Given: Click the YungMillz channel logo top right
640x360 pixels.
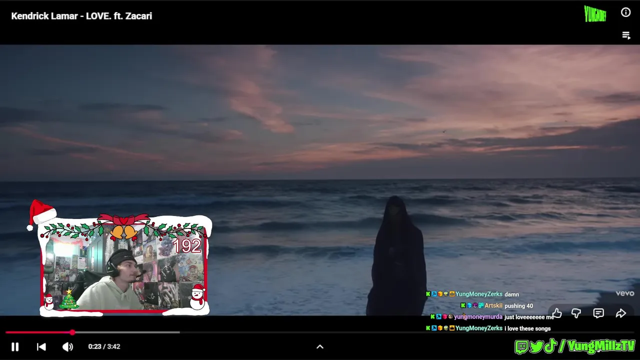Looking at the screenshot, I should pyautogui.click(x=595, y=14).
